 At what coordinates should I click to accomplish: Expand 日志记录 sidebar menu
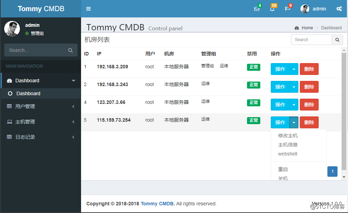(x=41, y=137)
